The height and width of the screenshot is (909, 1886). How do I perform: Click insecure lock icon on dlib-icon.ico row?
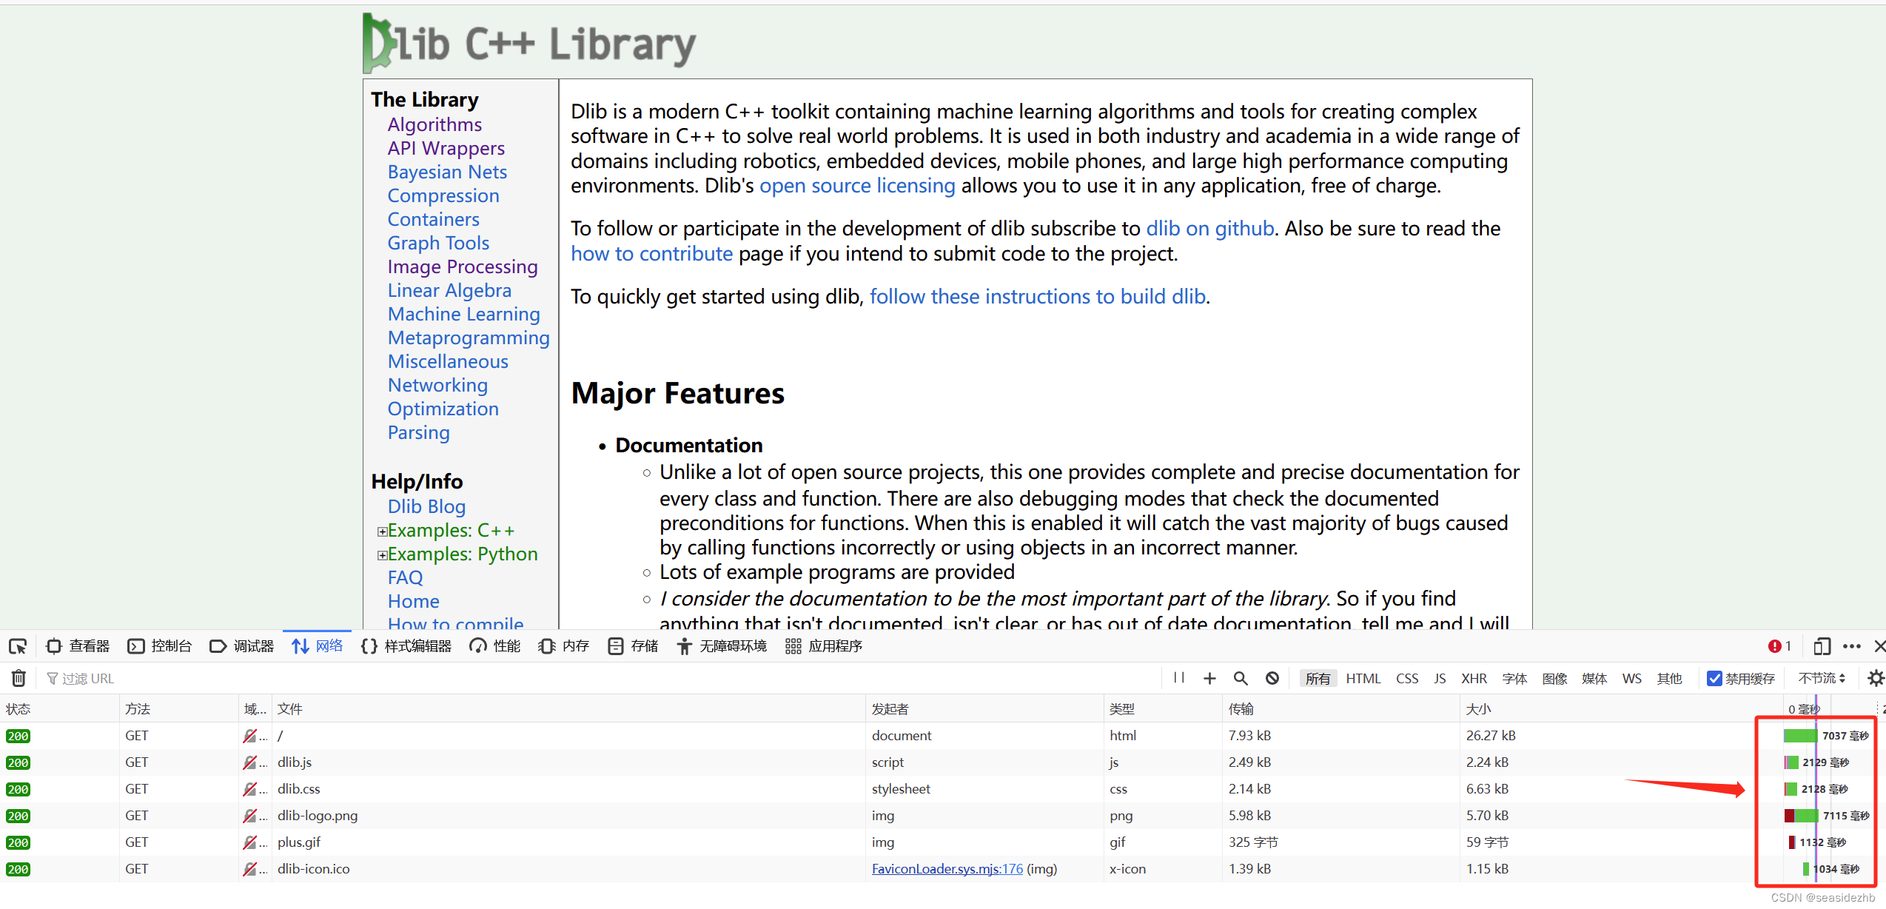click(x=250, y=869)
